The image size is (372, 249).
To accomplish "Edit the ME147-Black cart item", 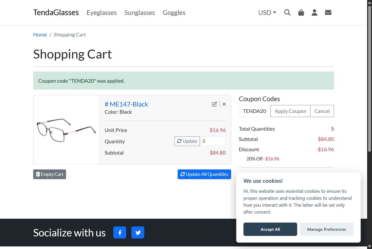I will [214, 104].
